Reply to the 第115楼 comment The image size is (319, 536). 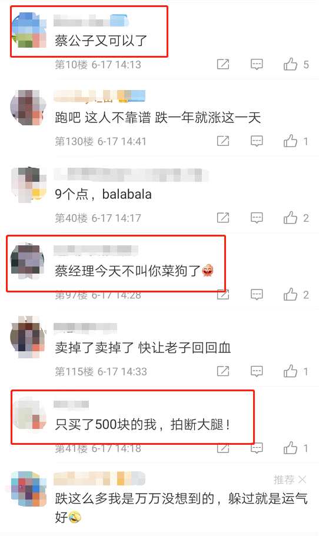click(x=257, y=371)
